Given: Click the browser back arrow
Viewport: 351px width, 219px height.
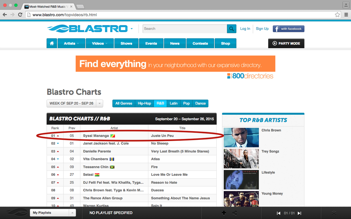Looking at the screenshot, I should pos(5,15).
